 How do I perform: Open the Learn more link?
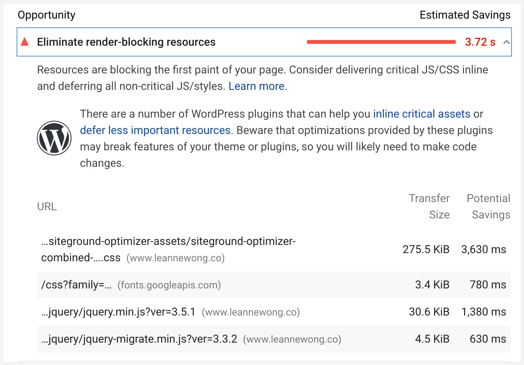coord(256,86)
